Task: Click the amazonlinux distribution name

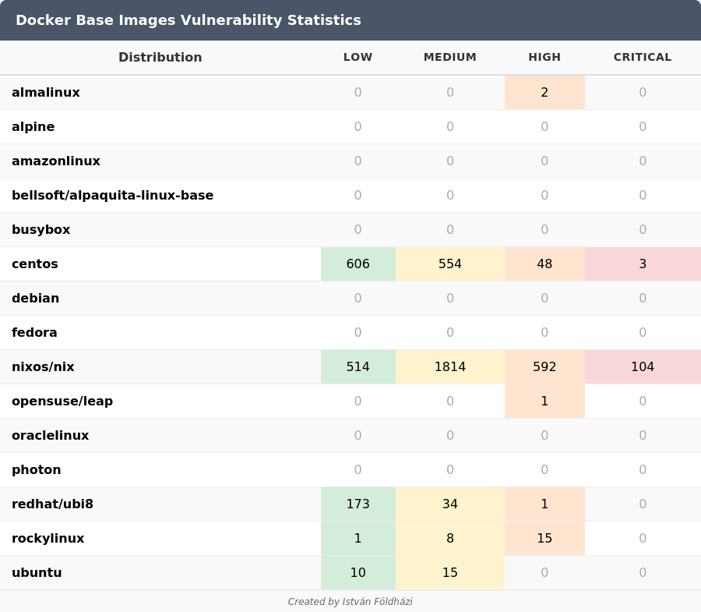Action: (56, 161)
